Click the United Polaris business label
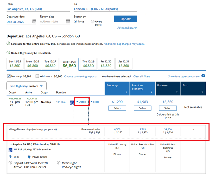The height and width of the screenshot is (175, 210). [x=168, y=146]
